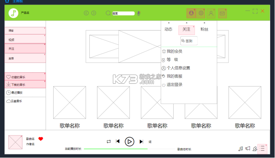Click the cloud icon beside 云盘音乐
Screen dimensions: 275x158
pyautogui.click(x=8, y=101)
